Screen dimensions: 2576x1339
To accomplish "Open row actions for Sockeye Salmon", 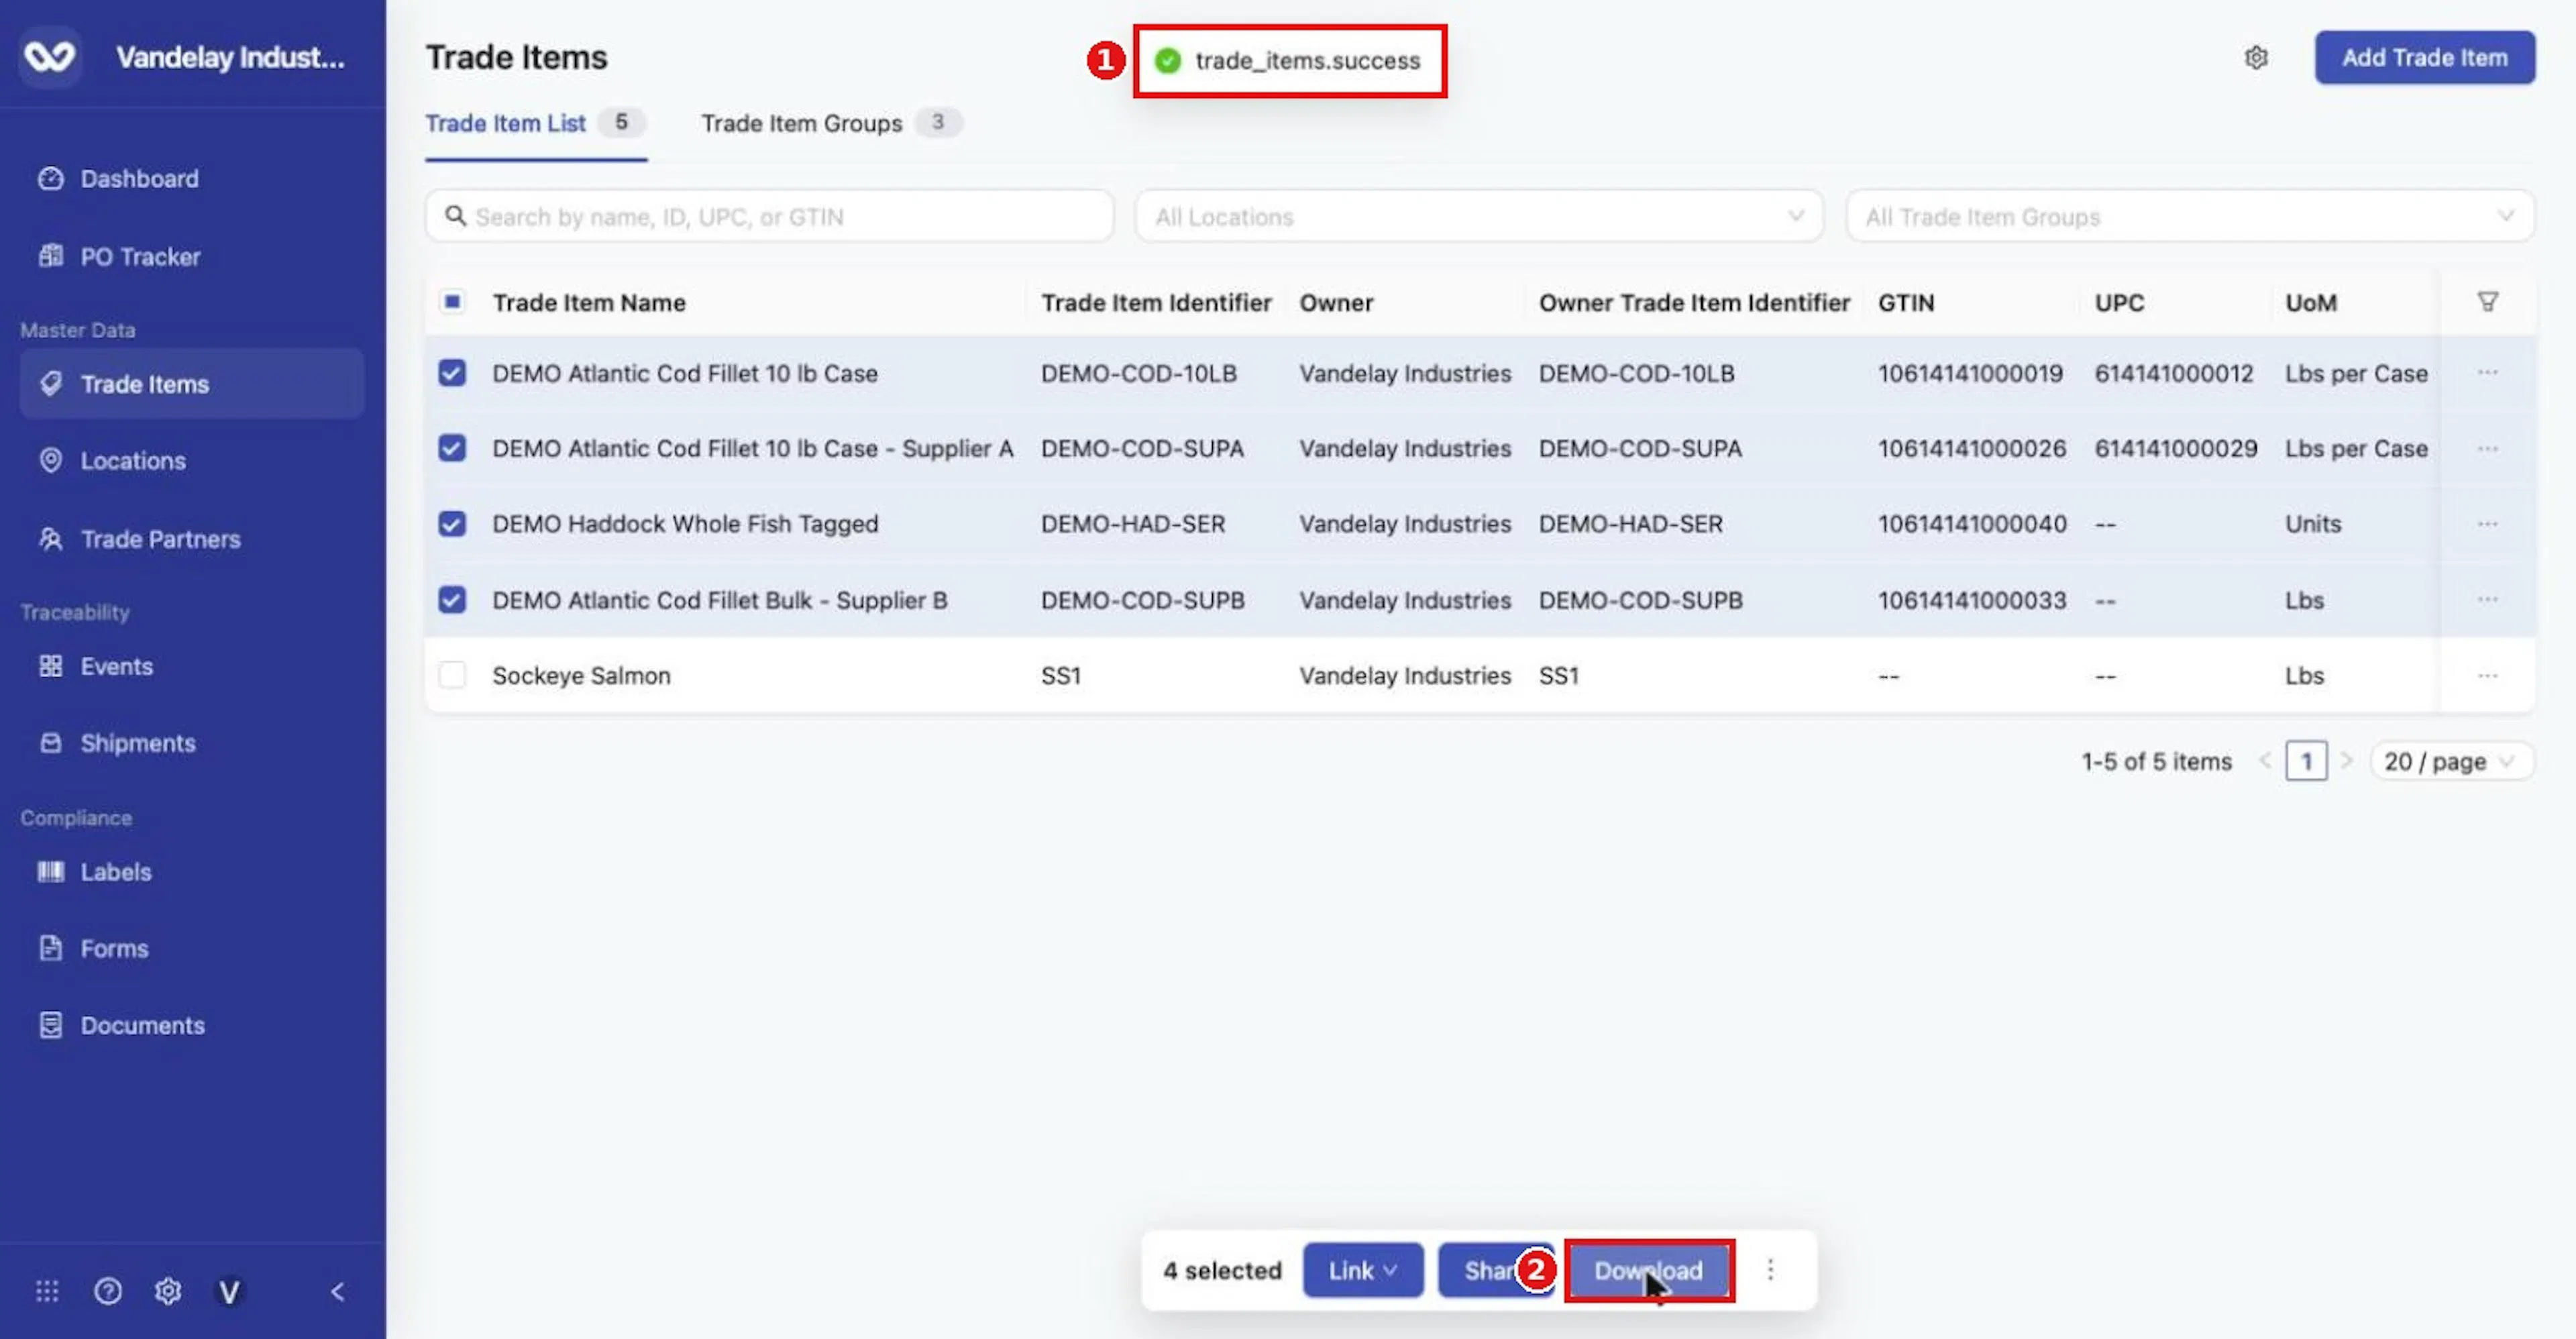I will pos(2487,676).
